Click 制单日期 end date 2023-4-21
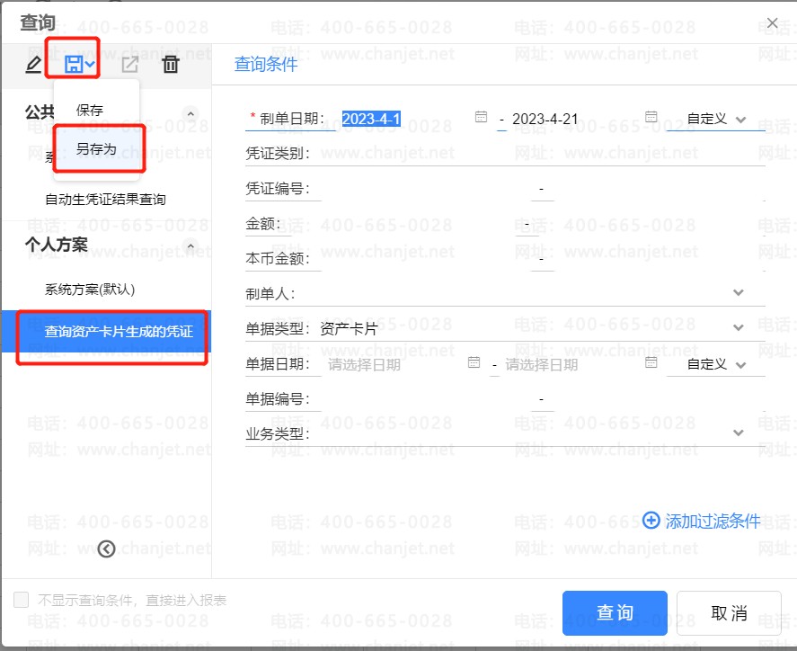Viewport: 797px width, 651px height. point(545,119)
